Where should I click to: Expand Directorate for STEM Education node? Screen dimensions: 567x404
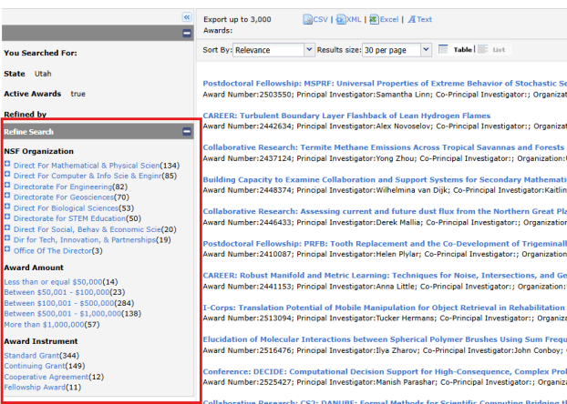click(x=7, y=217)
